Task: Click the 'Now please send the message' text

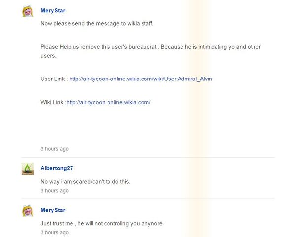Action: 97,24
